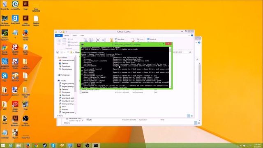Select Documents under This PC
263x148 pixels.
point(65,92)
